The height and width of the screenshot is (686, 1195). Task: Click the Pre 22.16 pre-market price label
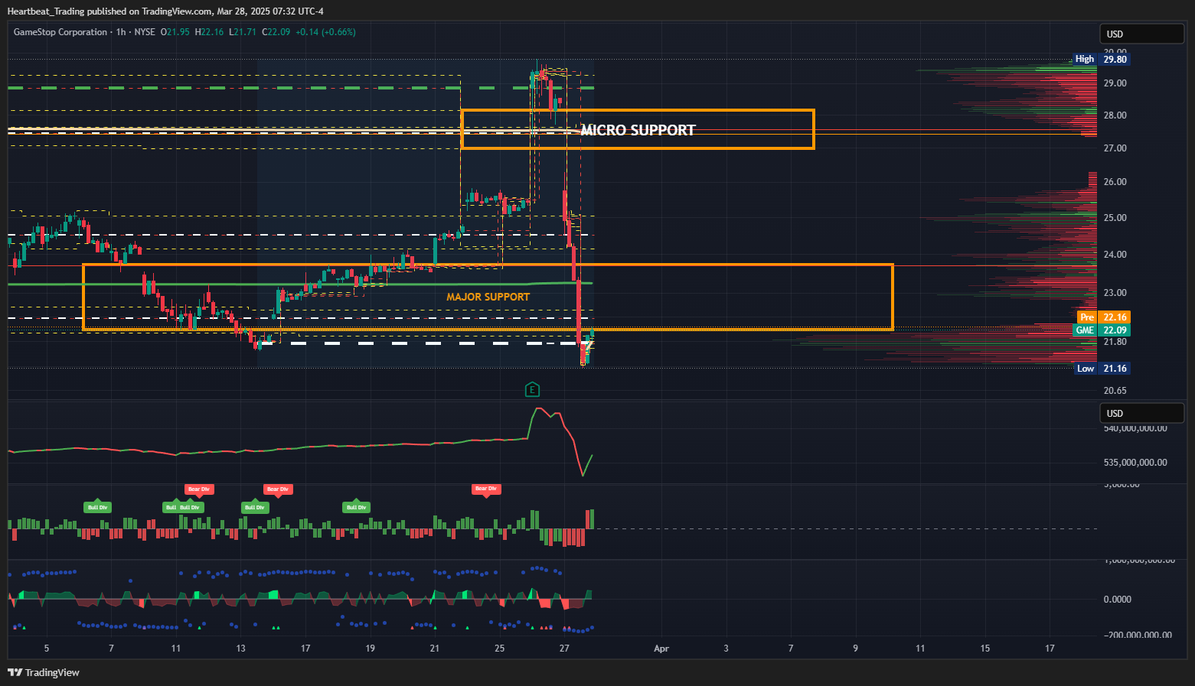pyautogui.click(x=1103, y=317)
